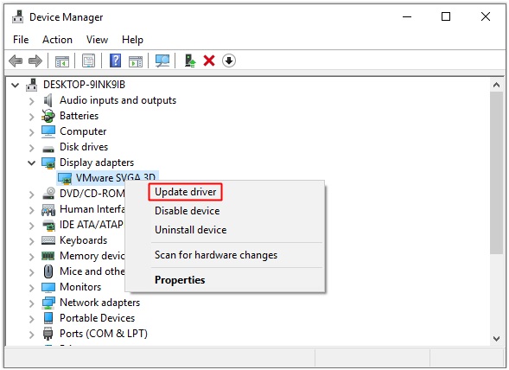Image resolution: width=509 pixels, height=370 pixels.
Task: Click the IDE ATA/ATAPI controllers icon
Action: tap(48, 225)
